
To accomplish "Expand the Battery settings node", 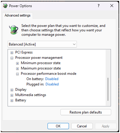I will (12, 100).
